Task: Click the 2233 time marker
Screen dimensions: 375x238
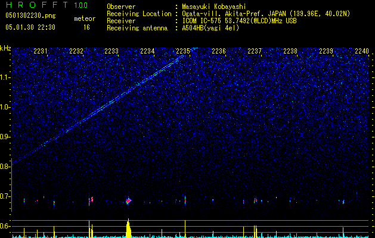Action: pyautogui.click(x=111, y=51)
